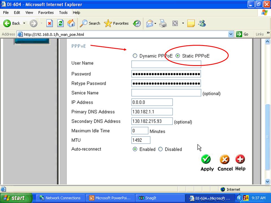
Task: Select Dynamic PPPoE radio button
Action: pos(135,56)
